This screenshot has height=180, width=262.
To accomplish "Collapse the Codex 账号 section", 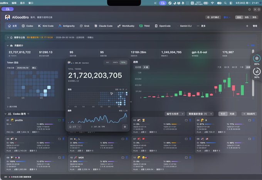I will (x=5, y=114).
